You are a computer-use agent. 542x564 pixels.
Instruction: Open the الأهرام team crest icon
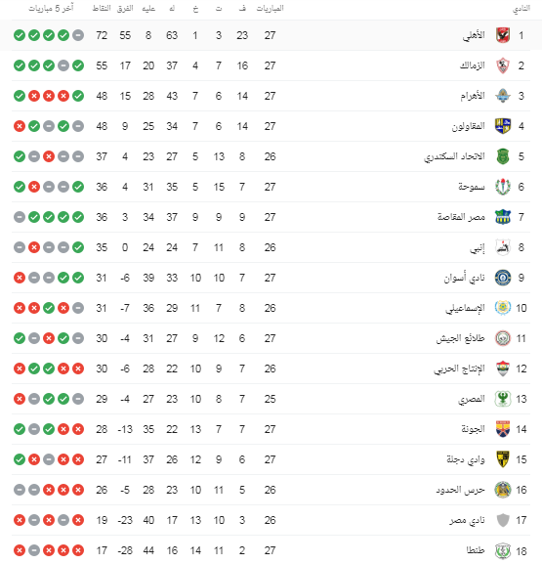[x=503, y=96]
